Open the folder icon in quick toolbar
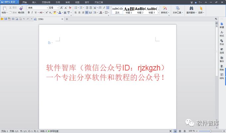Screen dimensions: 226x133 2,19
